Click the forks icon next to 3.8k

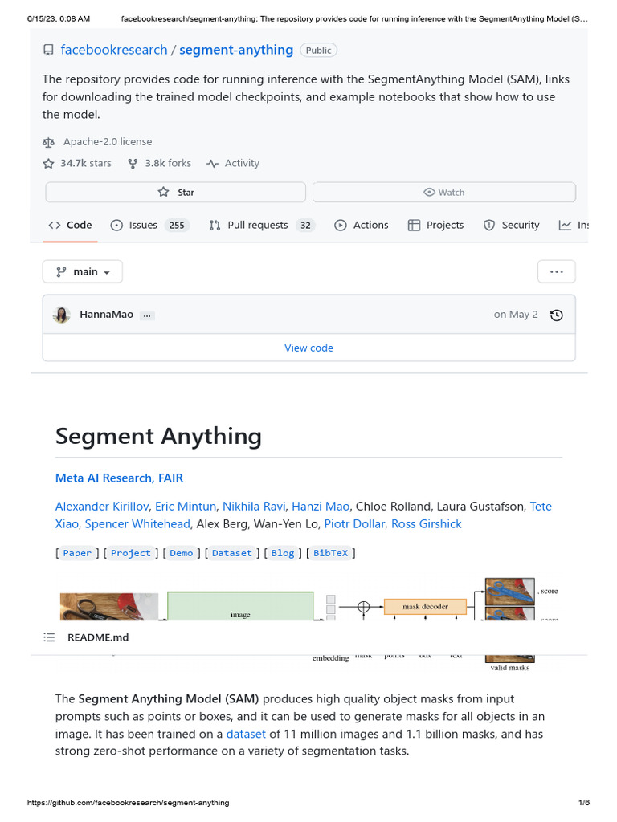[133, 164]
